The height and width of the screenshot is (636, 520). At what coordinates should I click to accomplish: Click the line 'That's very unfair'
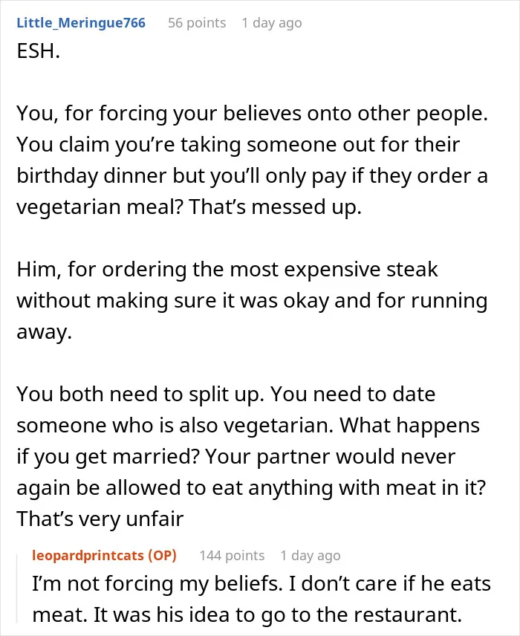100,519
